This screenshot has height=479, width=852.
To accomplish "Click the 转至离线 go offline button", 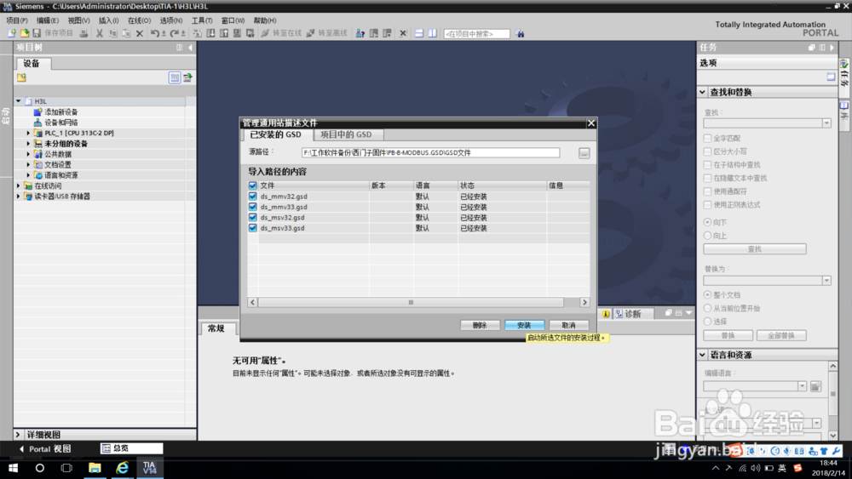I will (326, 34).
